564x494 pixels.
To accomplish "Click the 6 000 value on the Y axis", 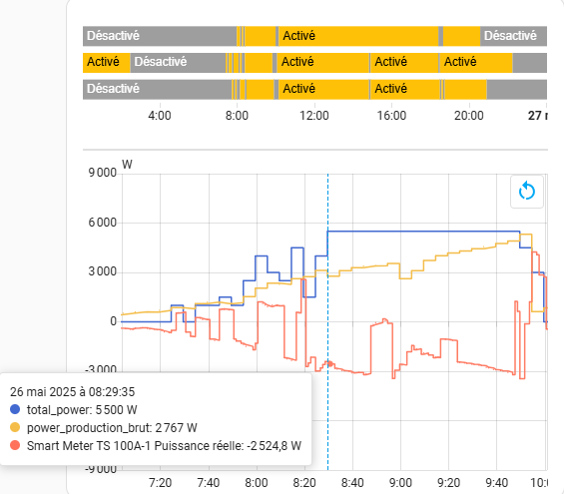I will [x=103, y=223].
